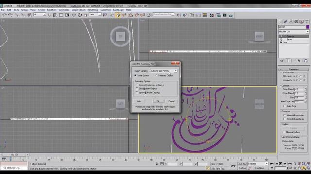Open Schematic View from toolbar
Image resolution: width=311 pixels, height=174 pixels.
205,15
